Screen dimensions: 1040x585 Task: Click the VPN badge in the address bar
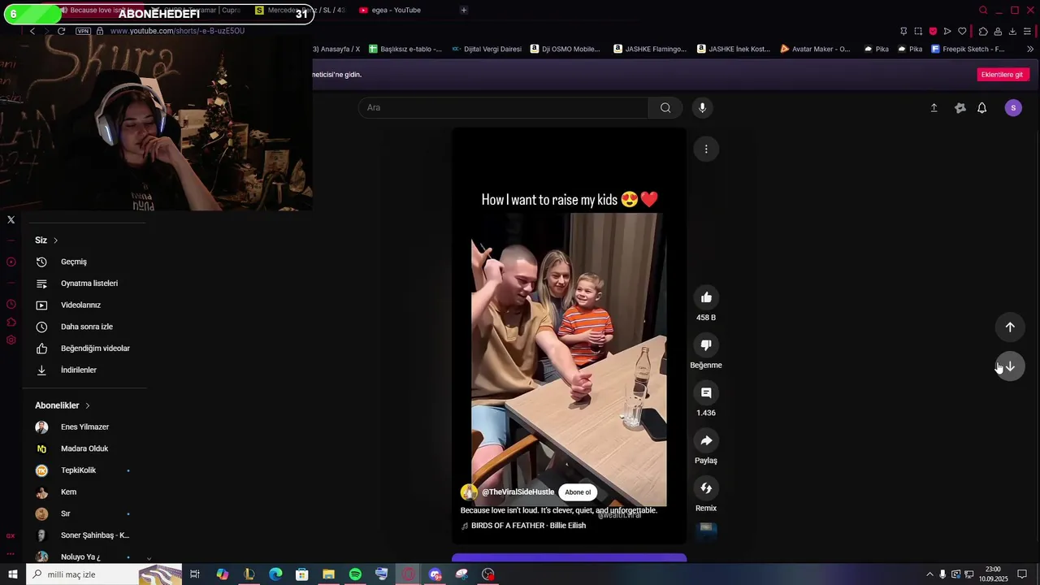click(83, 31)
